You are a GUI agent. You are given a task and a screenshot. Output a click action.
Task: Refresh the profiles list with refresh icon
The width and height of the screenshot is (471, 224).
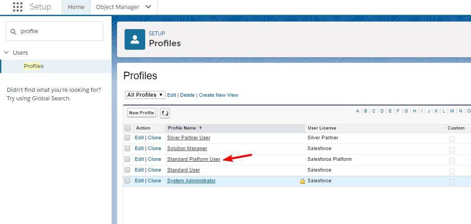[x=165, y=113]
